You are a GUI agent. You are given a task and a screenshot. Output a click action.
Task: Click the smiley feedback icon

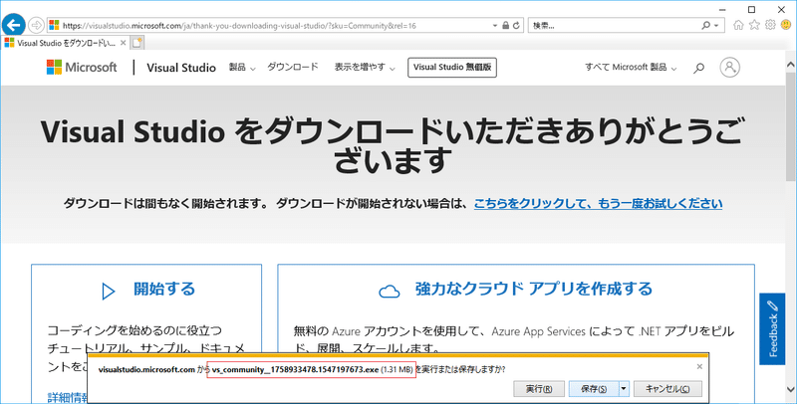tap(786, 25)
